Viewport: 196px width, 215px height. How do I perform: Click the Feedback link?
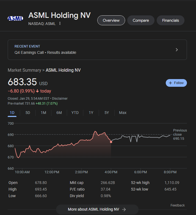178,205
